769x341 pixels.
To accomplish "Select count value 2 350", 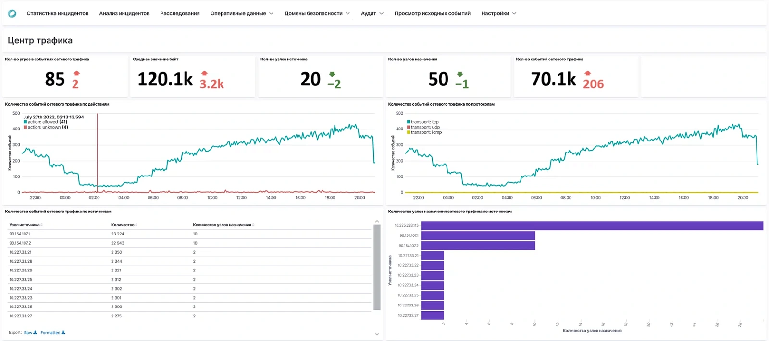I will tap(116, 252).
